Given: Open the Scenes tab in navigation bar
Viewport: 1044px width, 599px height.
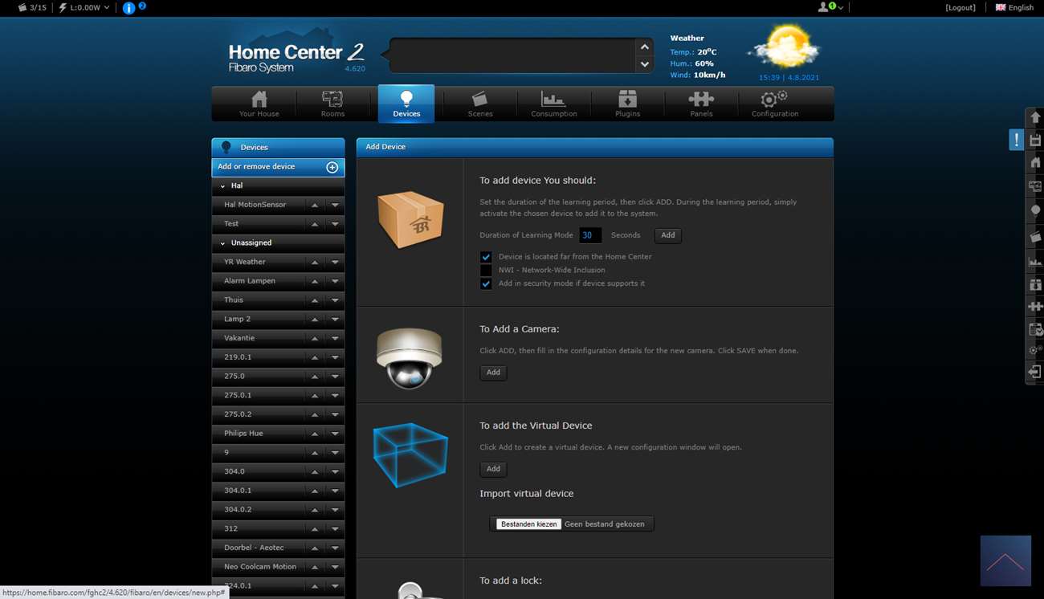Looking at the screenshot, I should 479,104.
